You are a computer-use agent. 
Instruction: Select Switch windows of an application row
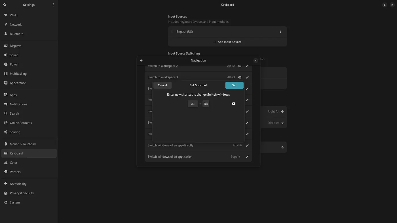point(198,157)
